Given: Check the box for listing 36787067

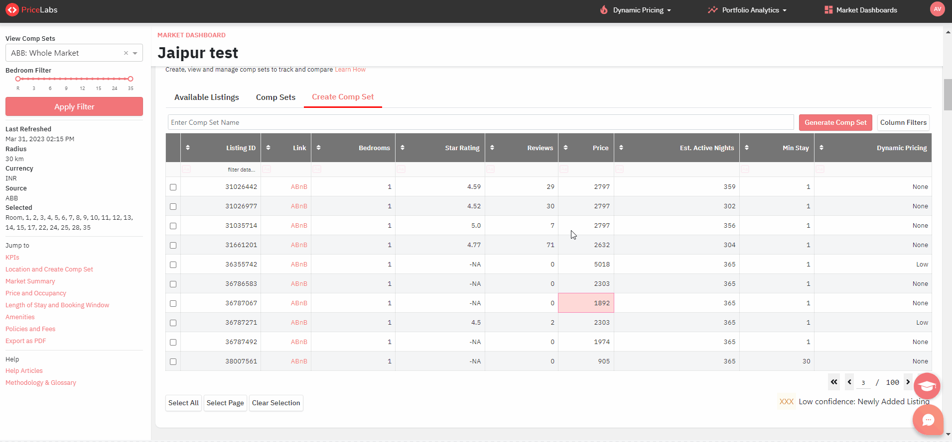Looking at the screenshot, I should point(173,303).
